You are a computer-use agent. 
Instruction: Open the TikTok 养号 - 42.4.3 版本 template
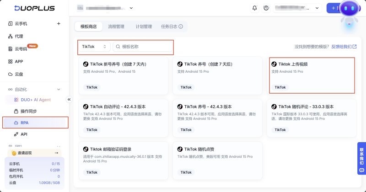[x=217, y=118]
